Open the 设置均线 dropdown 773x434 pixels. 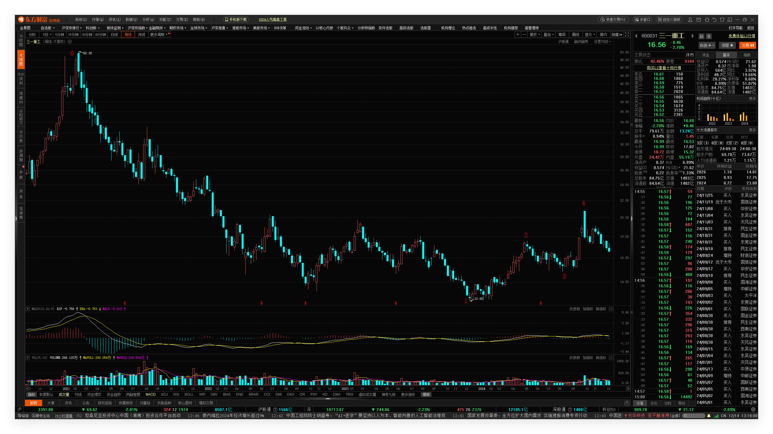click(602, 42)
